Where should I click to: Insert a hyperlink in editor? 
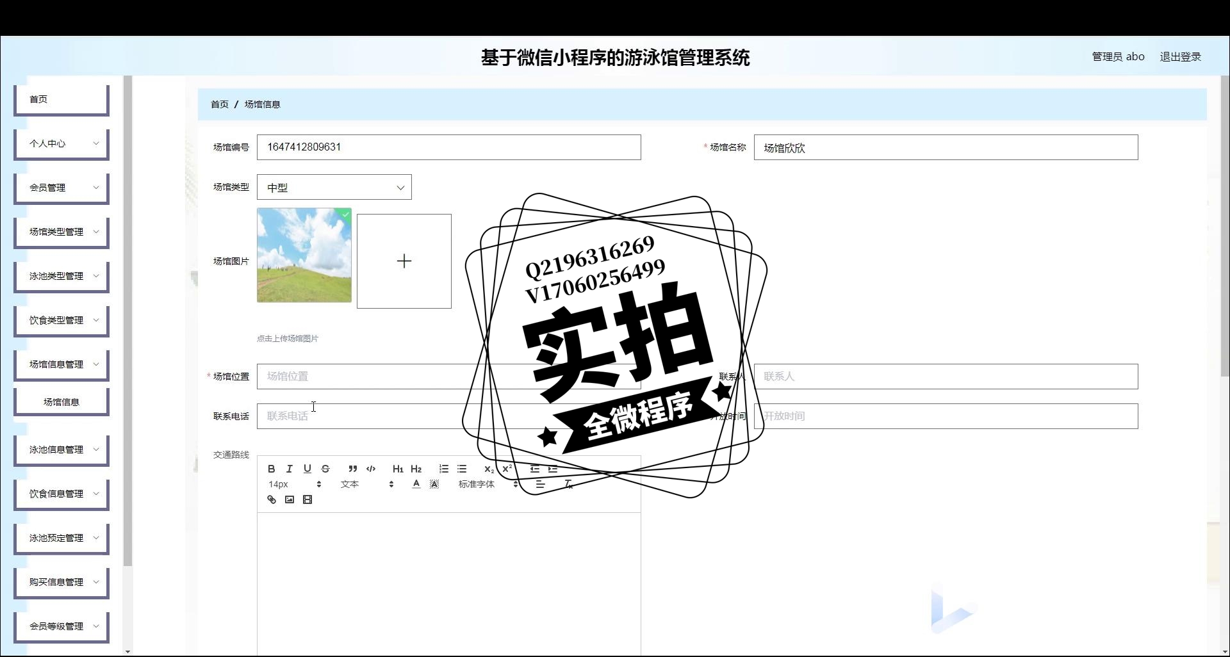pyautogui.click(x=272, y=499)
